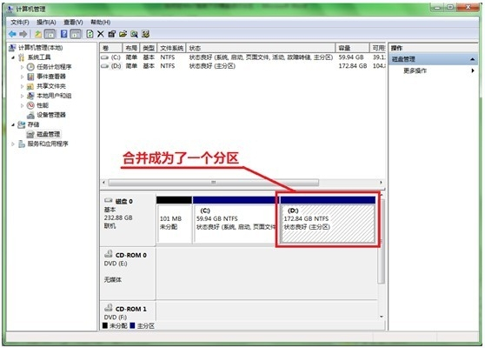This screenshot has width=485, height=348.
Task: Open the 帮助(H) menu
Action: [100, 23]
